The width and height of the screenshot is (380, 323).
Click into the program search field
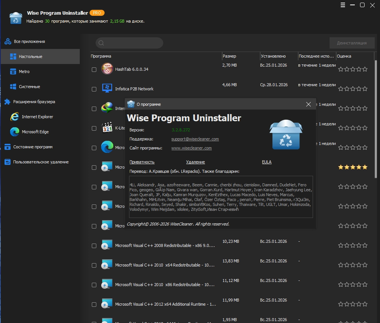pos(129,43)
